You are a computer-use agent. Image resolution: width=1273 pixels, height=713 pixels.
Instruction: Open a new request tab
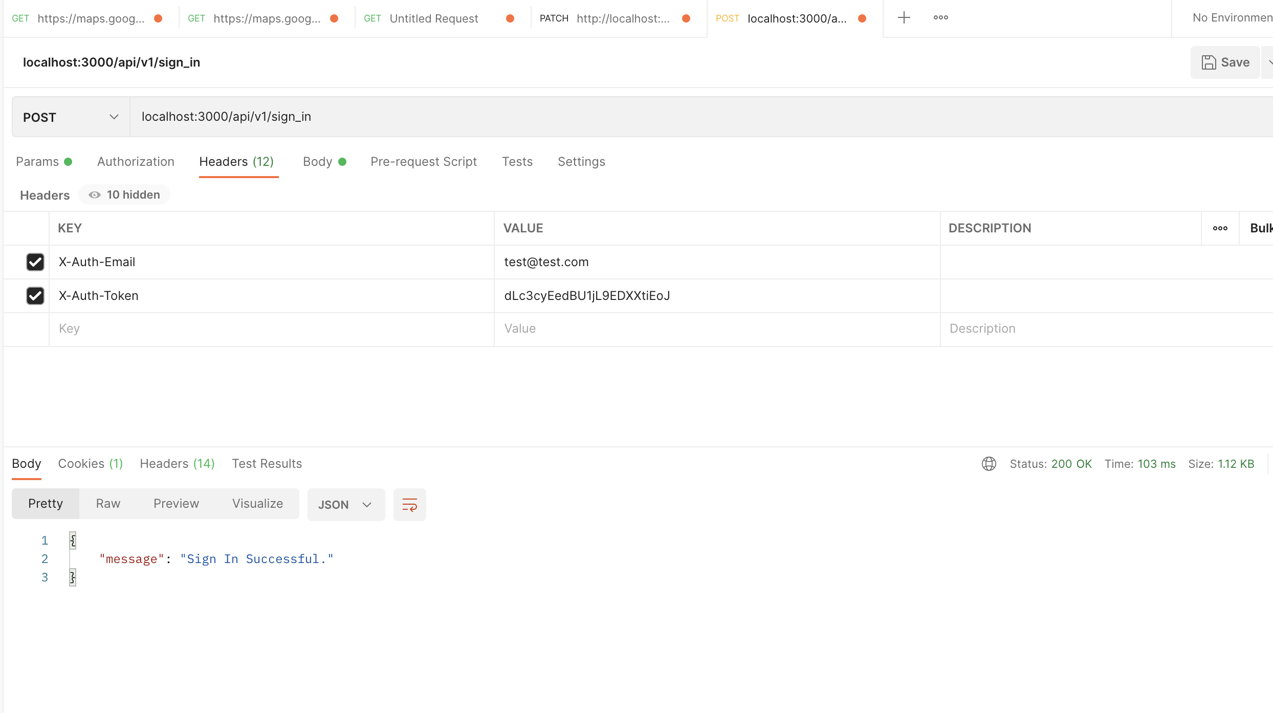904,18
